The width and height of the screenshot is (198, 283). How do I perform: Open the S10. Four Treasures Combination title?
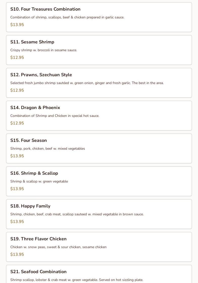[45, 9]
